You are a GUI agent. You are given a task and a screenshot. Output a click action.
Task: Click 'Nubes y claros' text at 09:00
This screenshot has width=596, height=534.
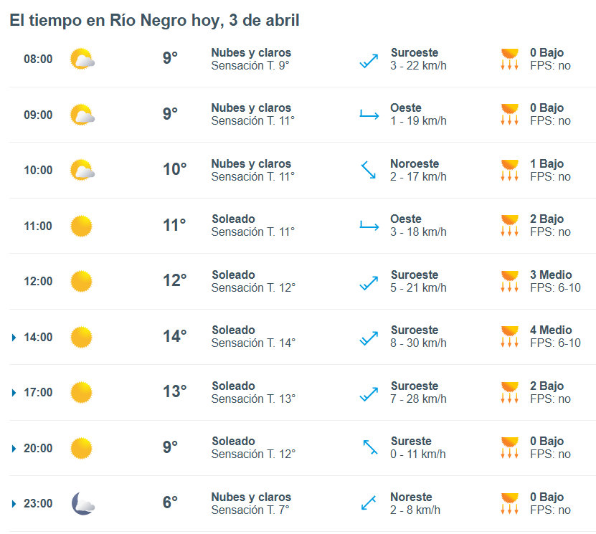tap(251, 108)
